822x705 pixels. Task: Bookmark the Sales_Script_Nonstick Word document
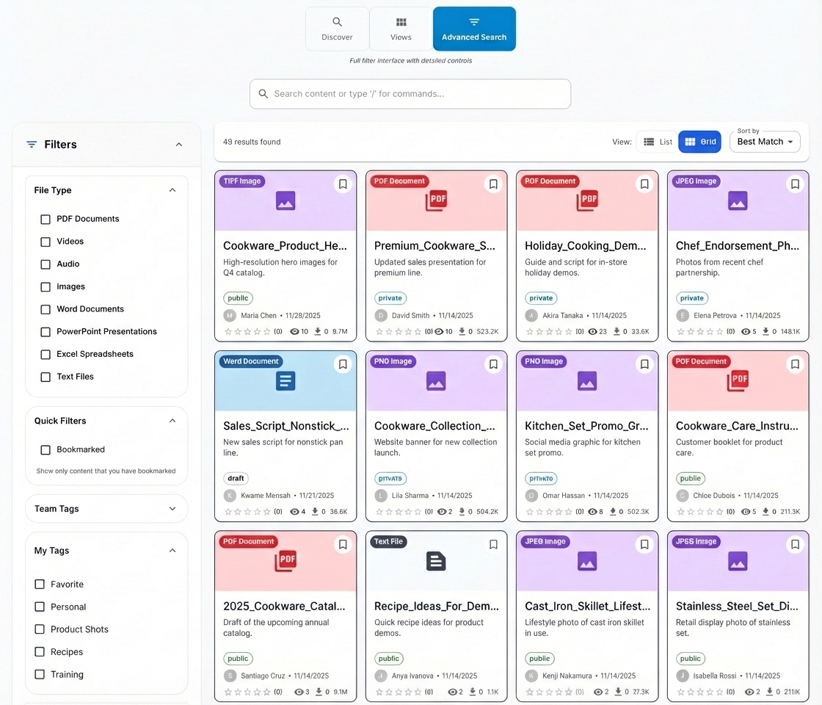(342, 364)
